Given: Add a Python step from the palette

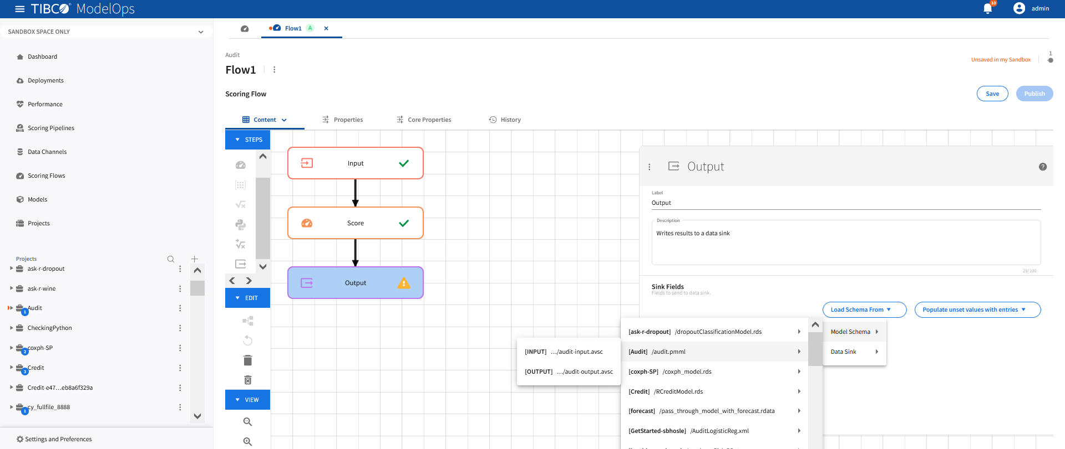Looking at the screenshot, I should 241,224.
